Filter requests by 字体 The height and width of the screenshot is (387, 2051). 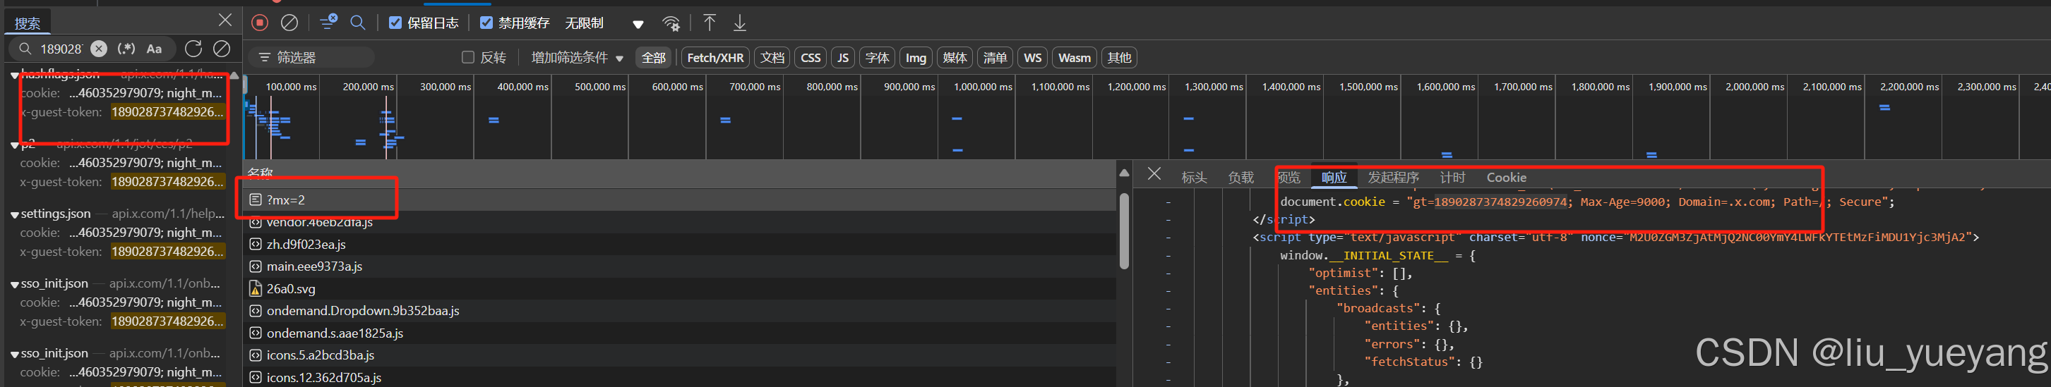(878, 57)
